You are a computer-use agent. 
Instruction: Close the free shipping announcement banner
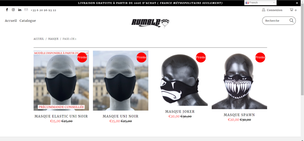click(297, 3)
